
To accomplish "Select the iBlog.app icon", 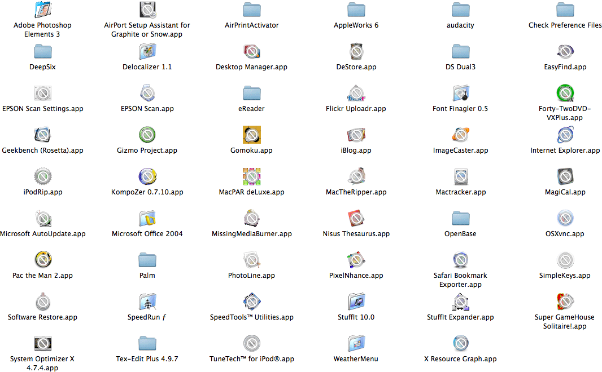I will tap(356, 135).
